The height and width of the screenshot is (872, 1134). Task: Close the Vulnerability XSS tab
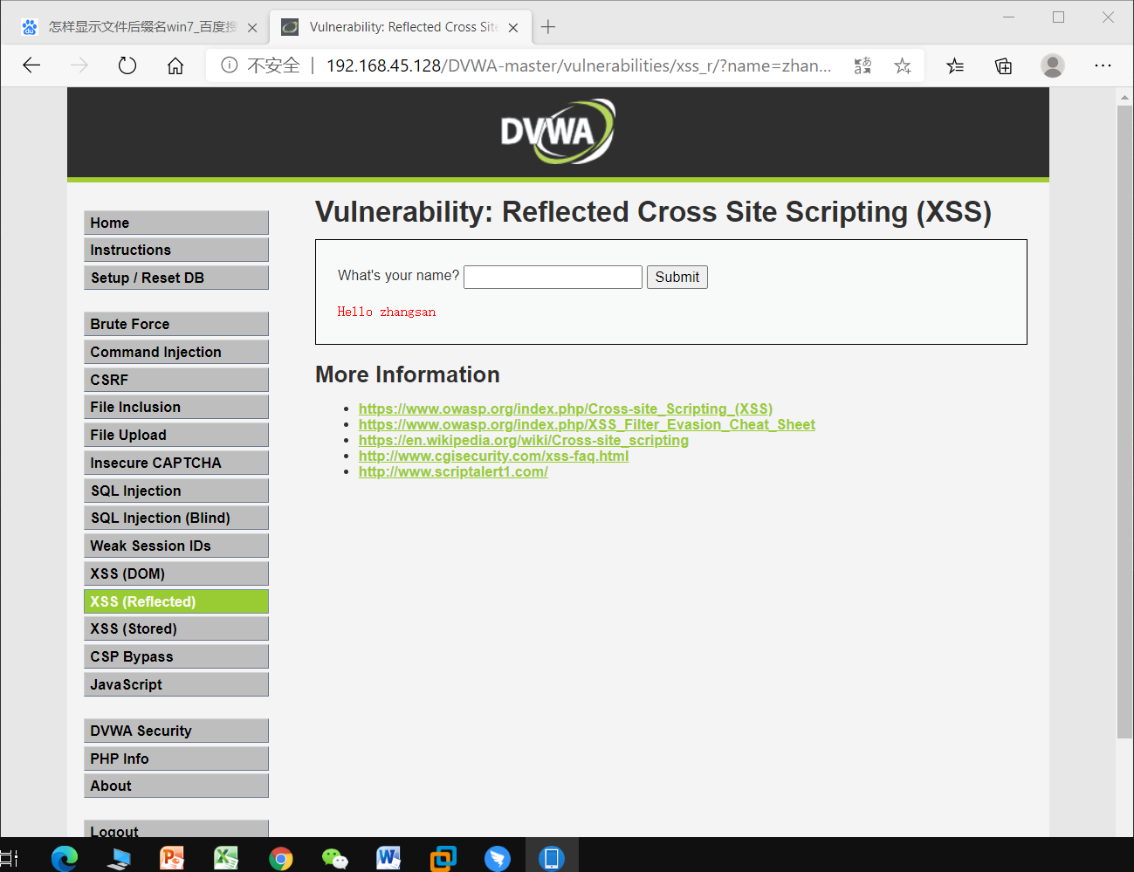[513, 28]
